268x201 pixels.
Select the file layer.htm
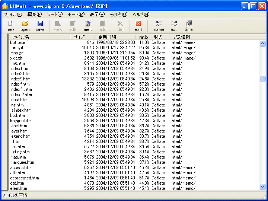point(19,131)
